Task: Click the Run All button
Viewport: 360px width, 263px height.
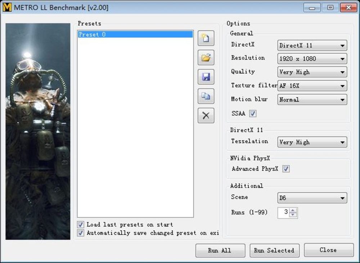Action: click(220, 250)
